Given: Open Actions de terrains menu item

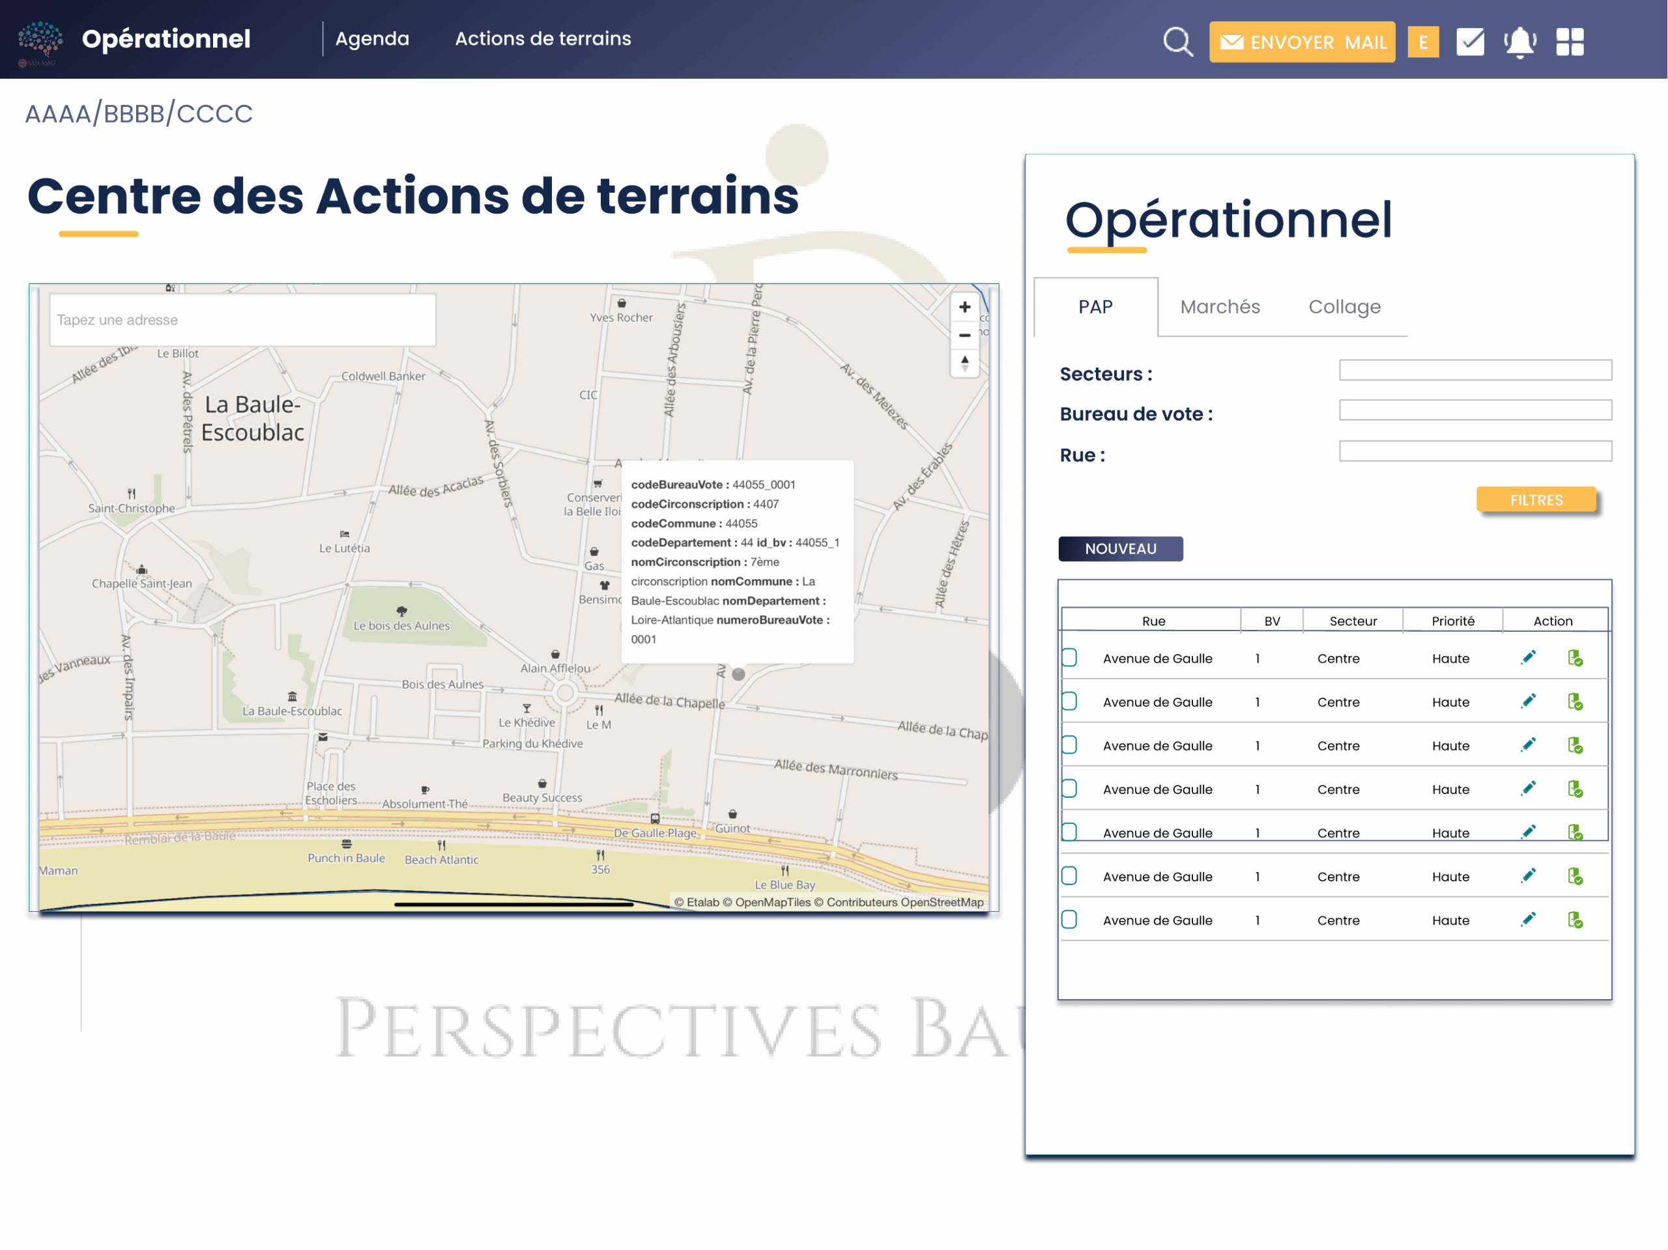Looking at the screenshot, I should (x=543, y=38).
